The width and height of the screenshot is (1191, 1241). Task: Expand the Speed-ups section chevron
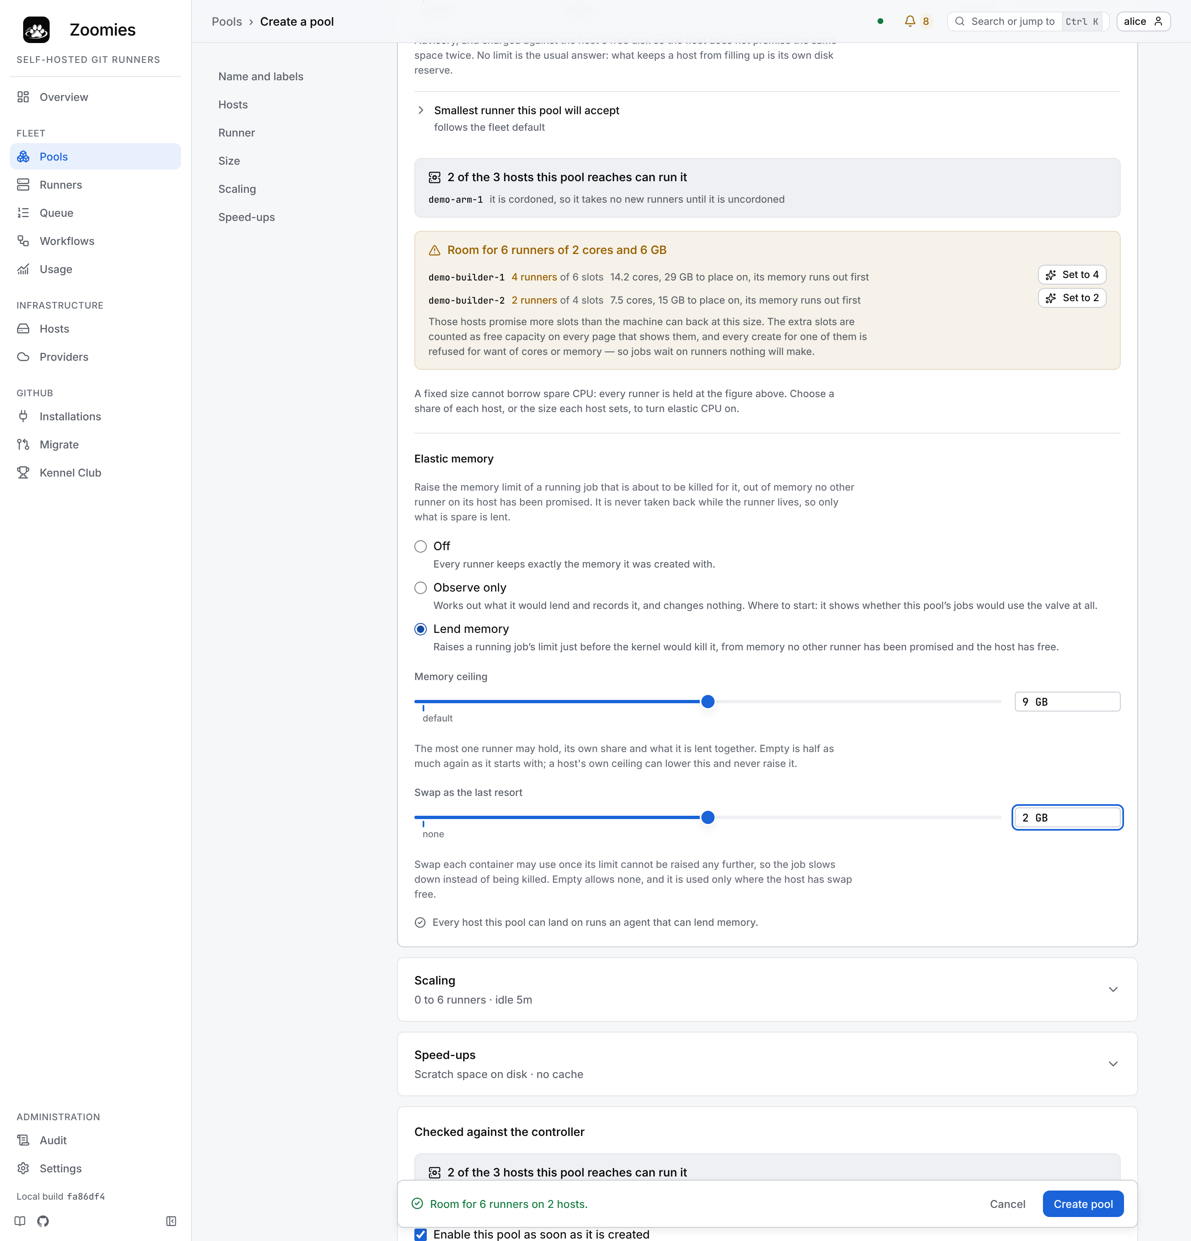pyautogui.click(x=1113, y=1064)
